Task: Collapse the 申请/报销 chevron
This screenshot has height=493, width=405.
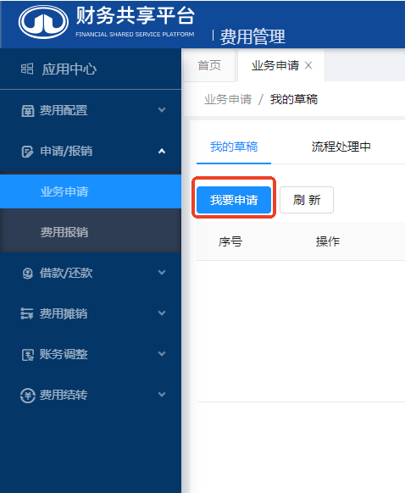Action: [x=162, y=152]
